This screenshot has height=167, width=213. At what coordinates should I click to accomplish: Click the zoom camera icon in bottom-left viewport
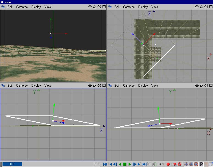coord(95,86)
